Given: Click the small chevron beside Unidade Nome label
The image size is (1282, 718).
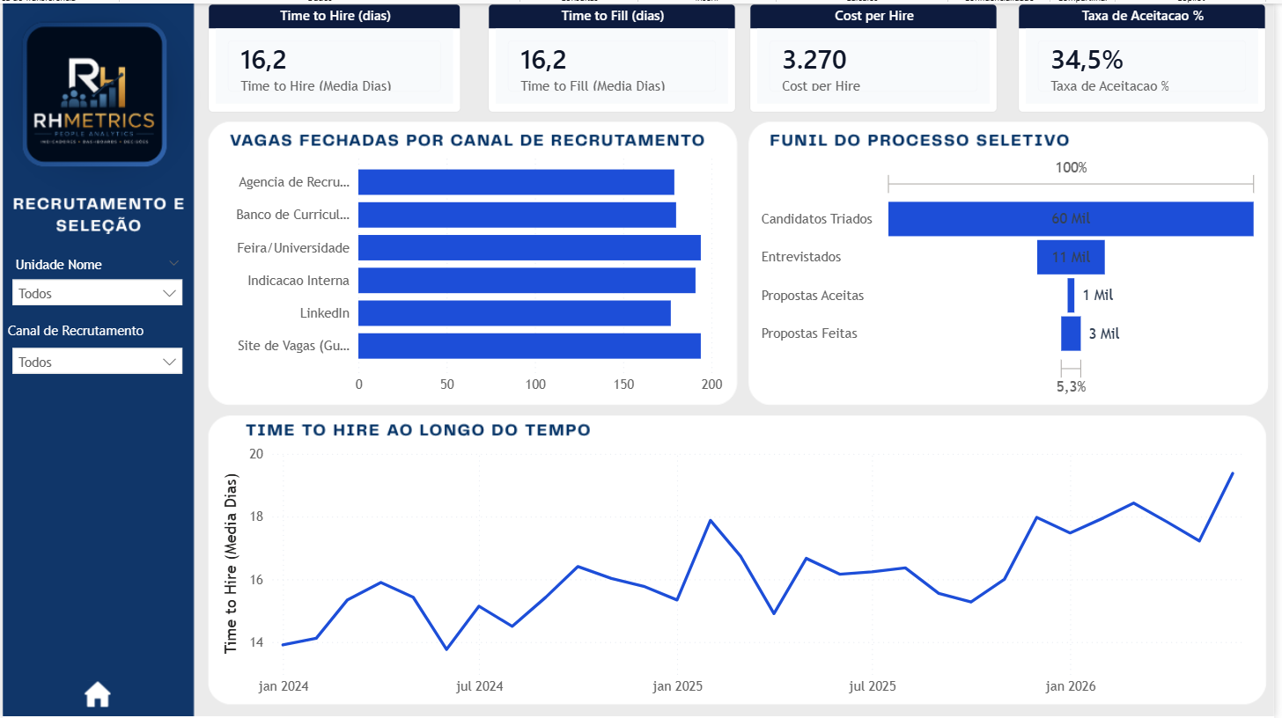Looking at the screenshot, I should [173, 263].
